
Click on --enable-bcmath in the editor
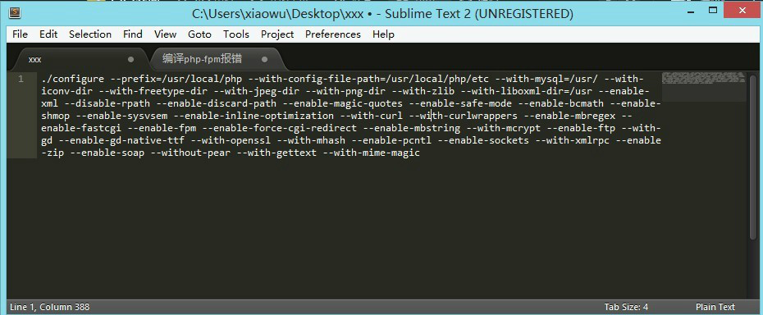point(557,103)
